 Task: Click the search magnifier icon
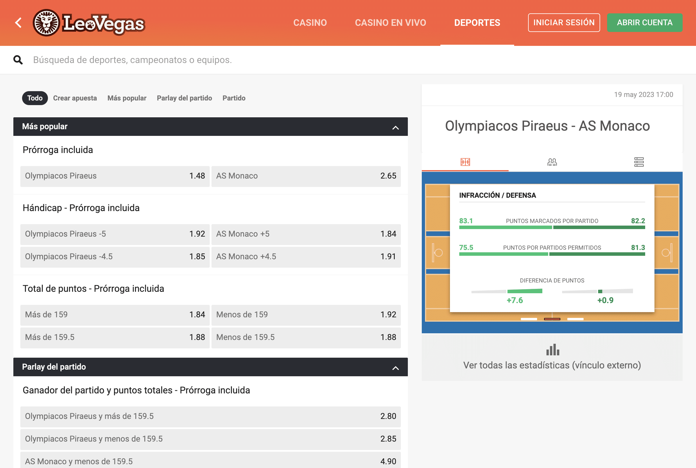click(x=18, y=59)
